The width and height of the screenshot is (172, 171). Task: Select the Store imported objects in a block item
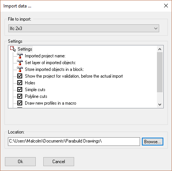pyautogui.click(x=54, y=69)
